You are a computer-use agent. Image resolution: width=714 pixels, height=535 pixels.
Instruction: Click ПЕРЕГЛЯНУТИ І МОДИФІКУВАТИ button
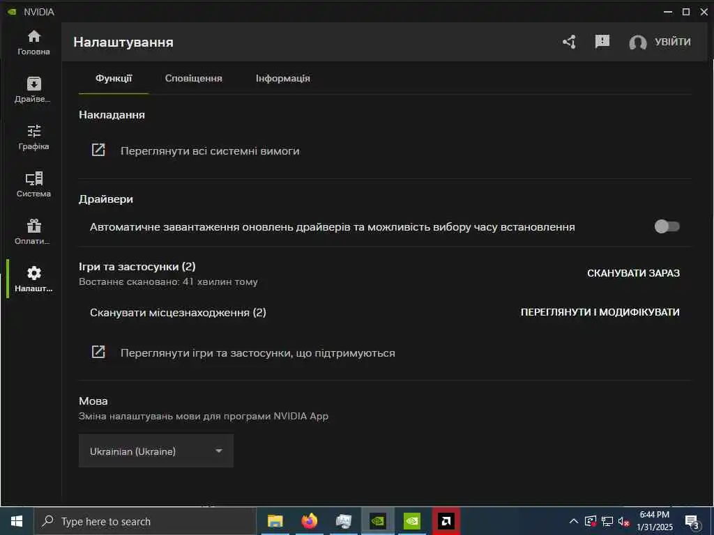[600, 312]
